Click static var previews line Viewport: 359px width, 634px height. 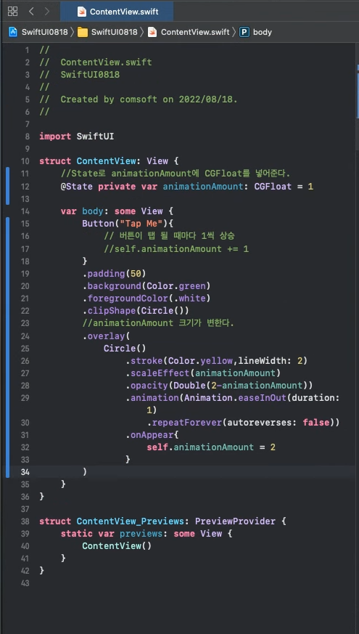147,534
